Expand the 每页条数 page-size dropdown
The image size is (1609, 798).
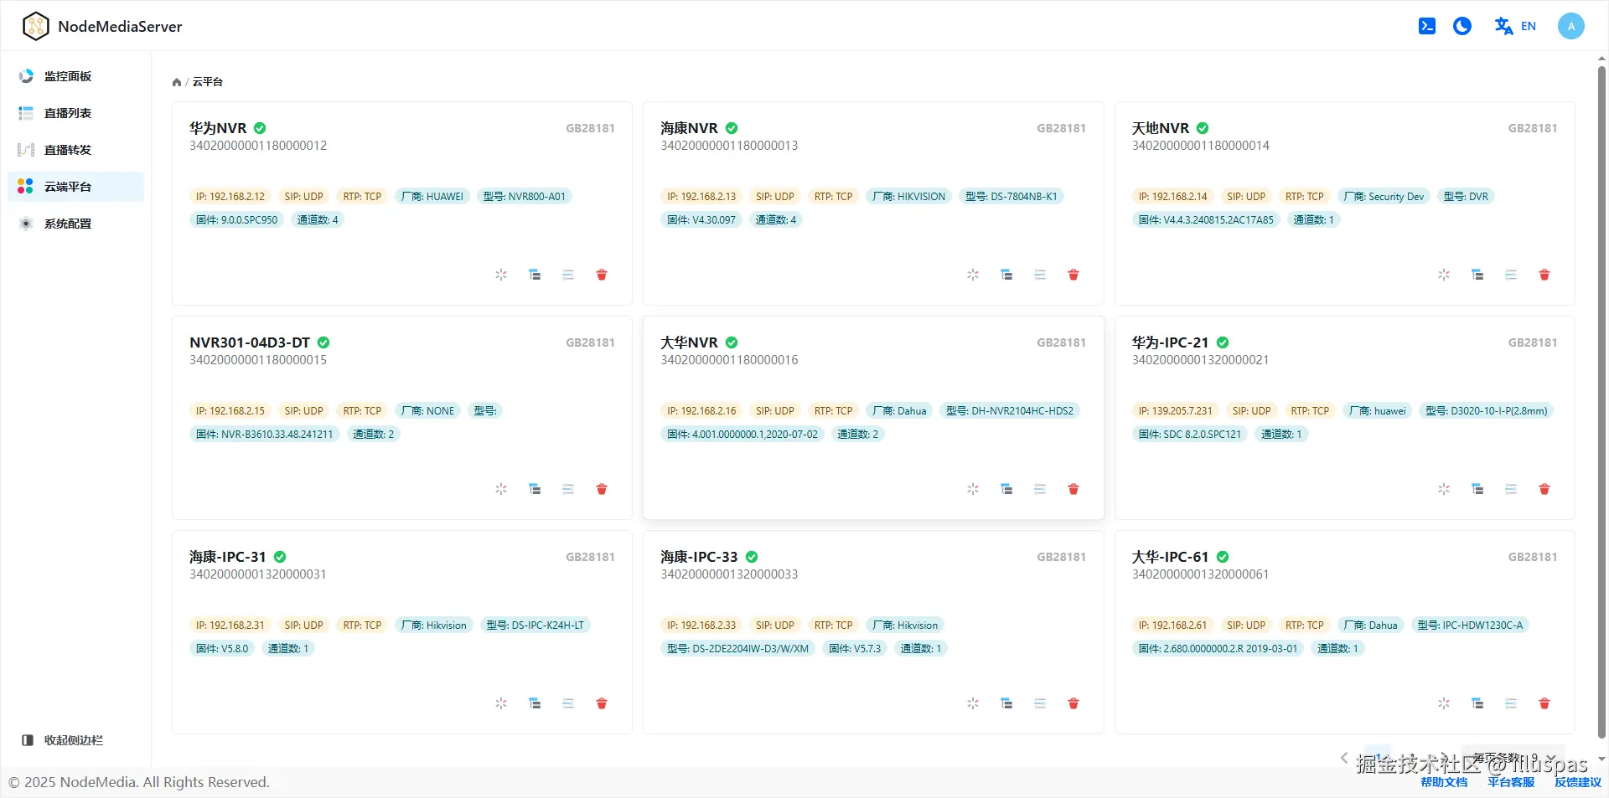pyautogui.click(x=1513, y=758)
